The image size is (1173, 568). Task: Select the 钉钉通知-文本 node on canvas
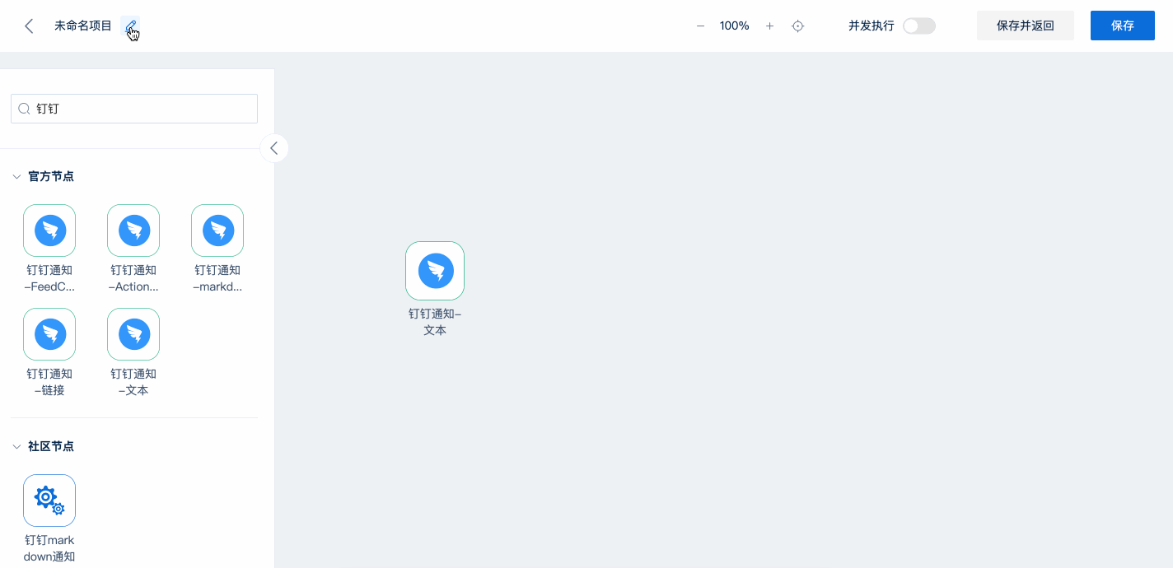point(435,271)
